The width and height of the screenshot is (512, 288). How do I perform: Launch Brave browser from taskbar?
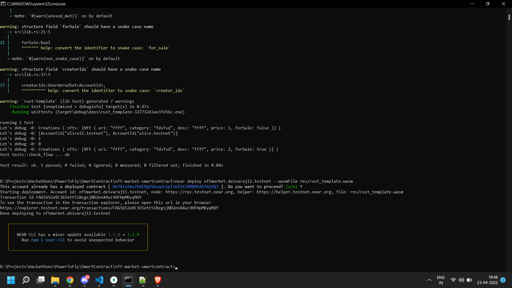point(158,280)
